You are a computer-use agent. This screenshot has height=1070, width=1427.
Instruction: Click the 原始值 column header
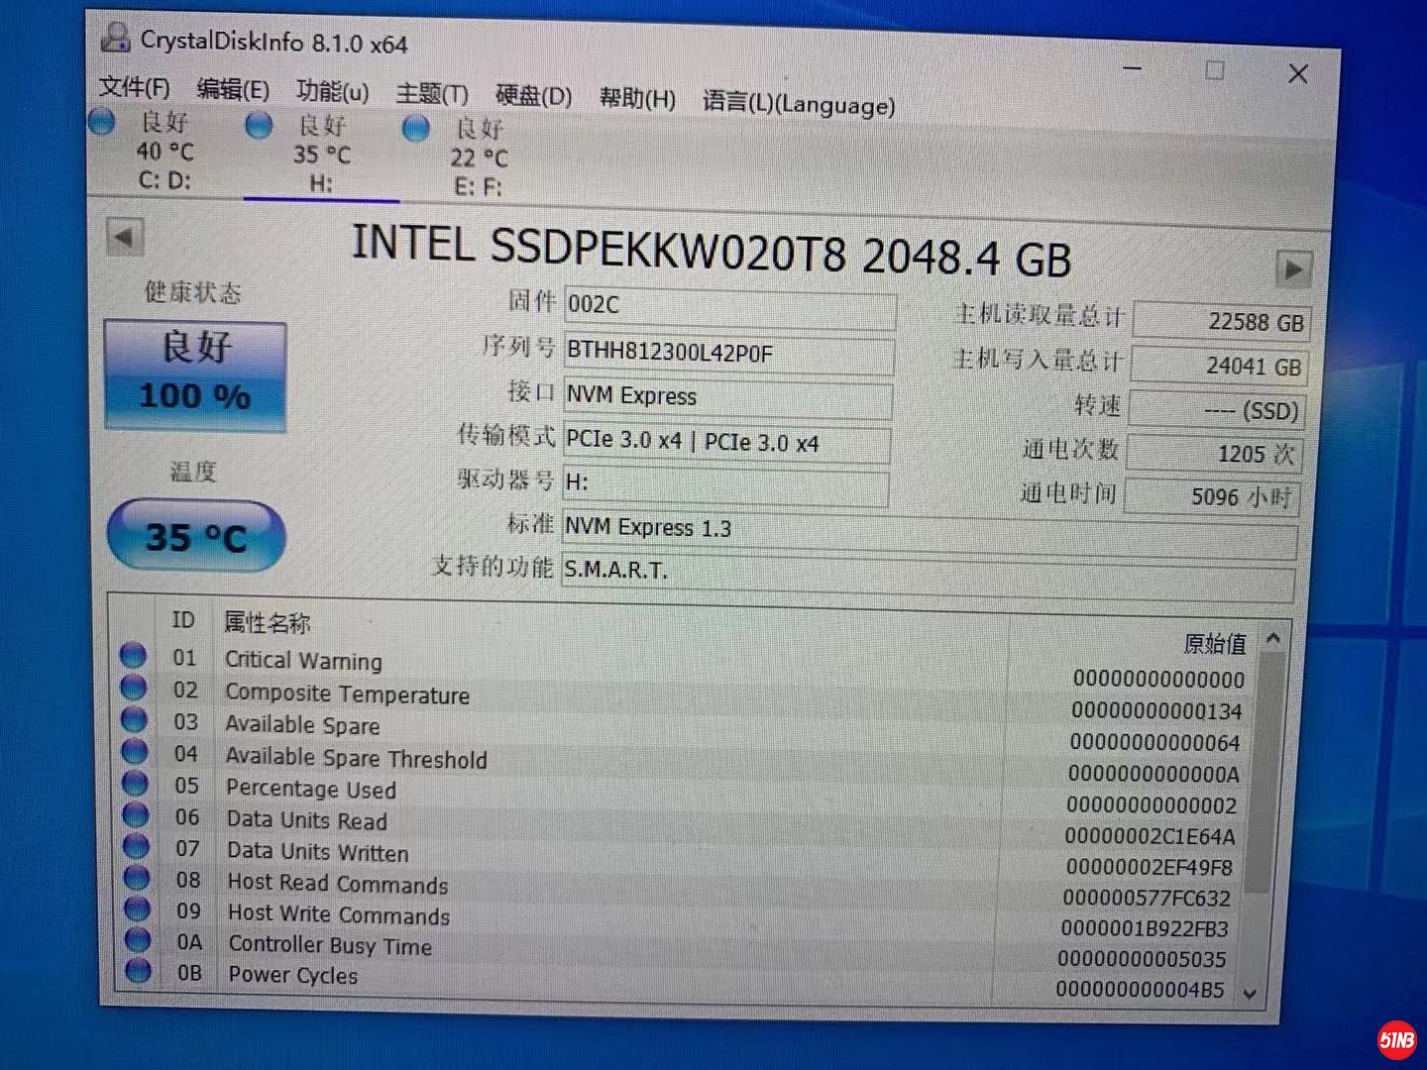[x=1214, y=644]
